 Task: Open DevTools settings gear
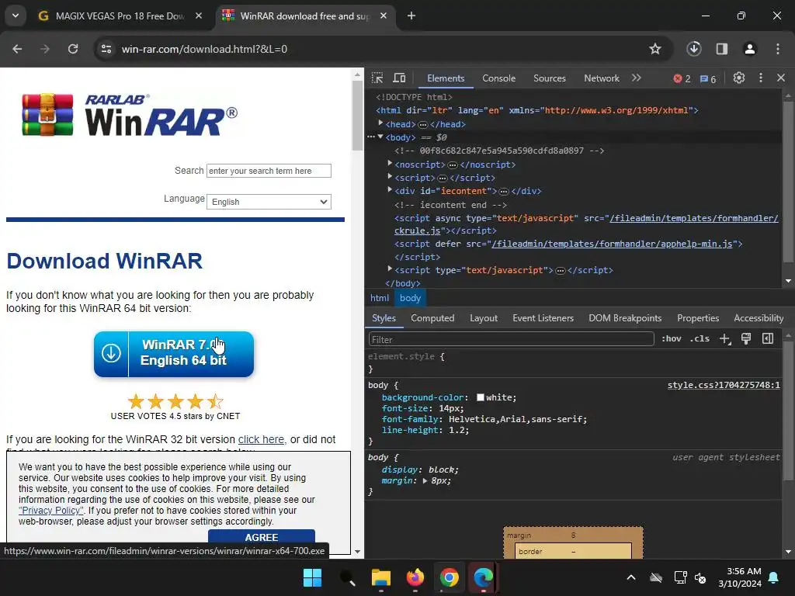(739, 78)
